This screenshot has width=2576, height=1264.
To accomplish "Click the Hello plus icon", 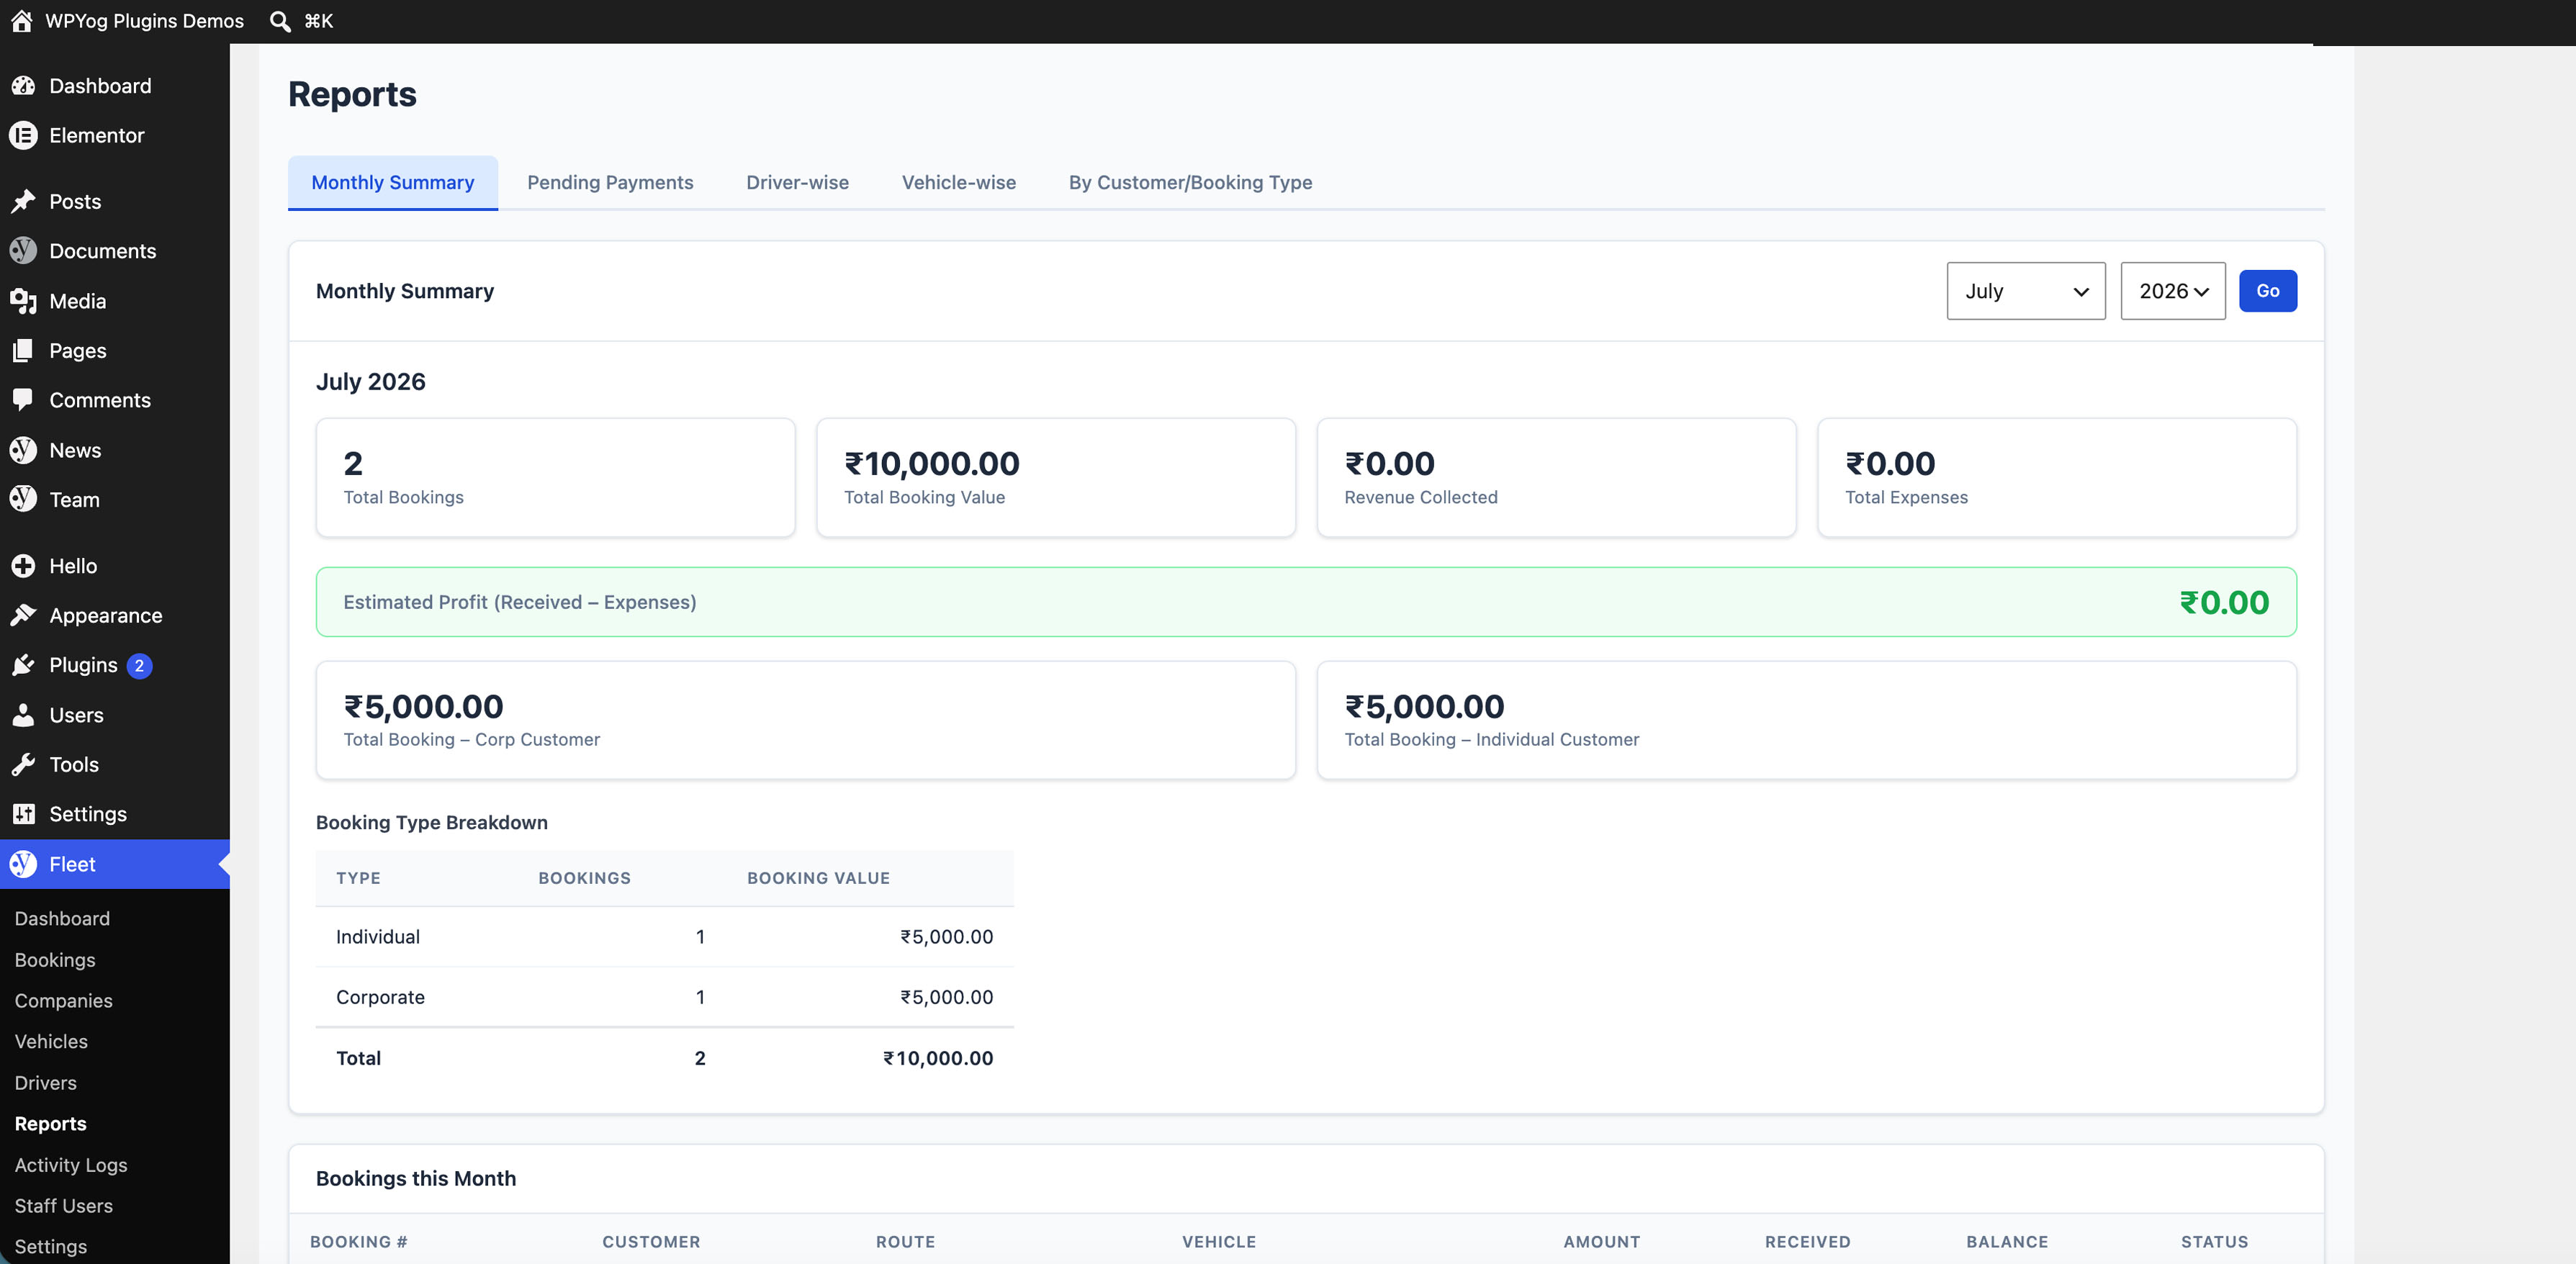I will (23, 566).
